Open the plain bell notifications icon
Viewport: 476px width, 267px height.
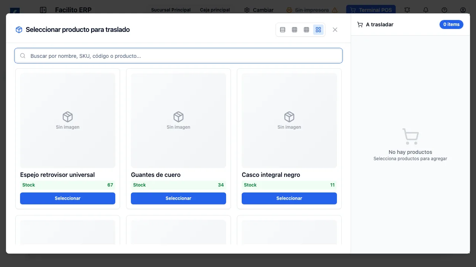(426, 10)
